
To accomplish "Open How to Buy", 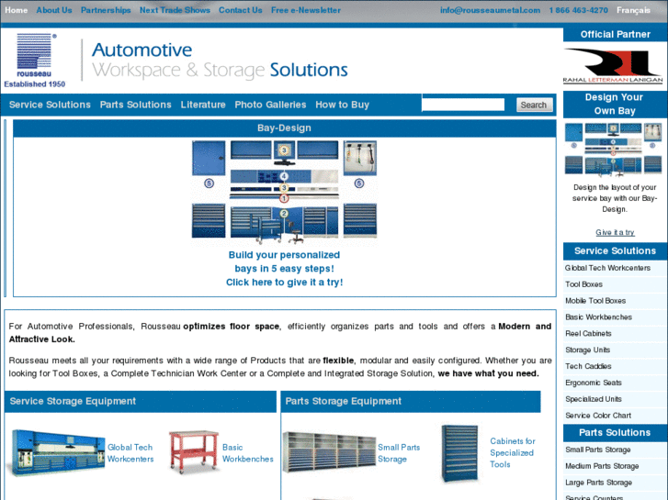I will pos(342,105).
